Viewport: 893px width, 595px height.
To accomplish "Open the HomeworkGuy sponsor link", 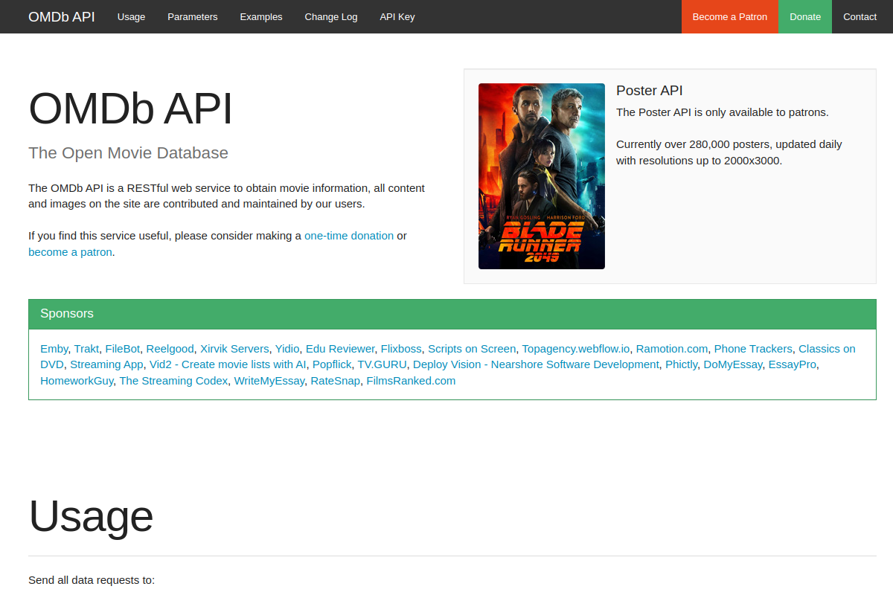I will [x=77, y=381].
